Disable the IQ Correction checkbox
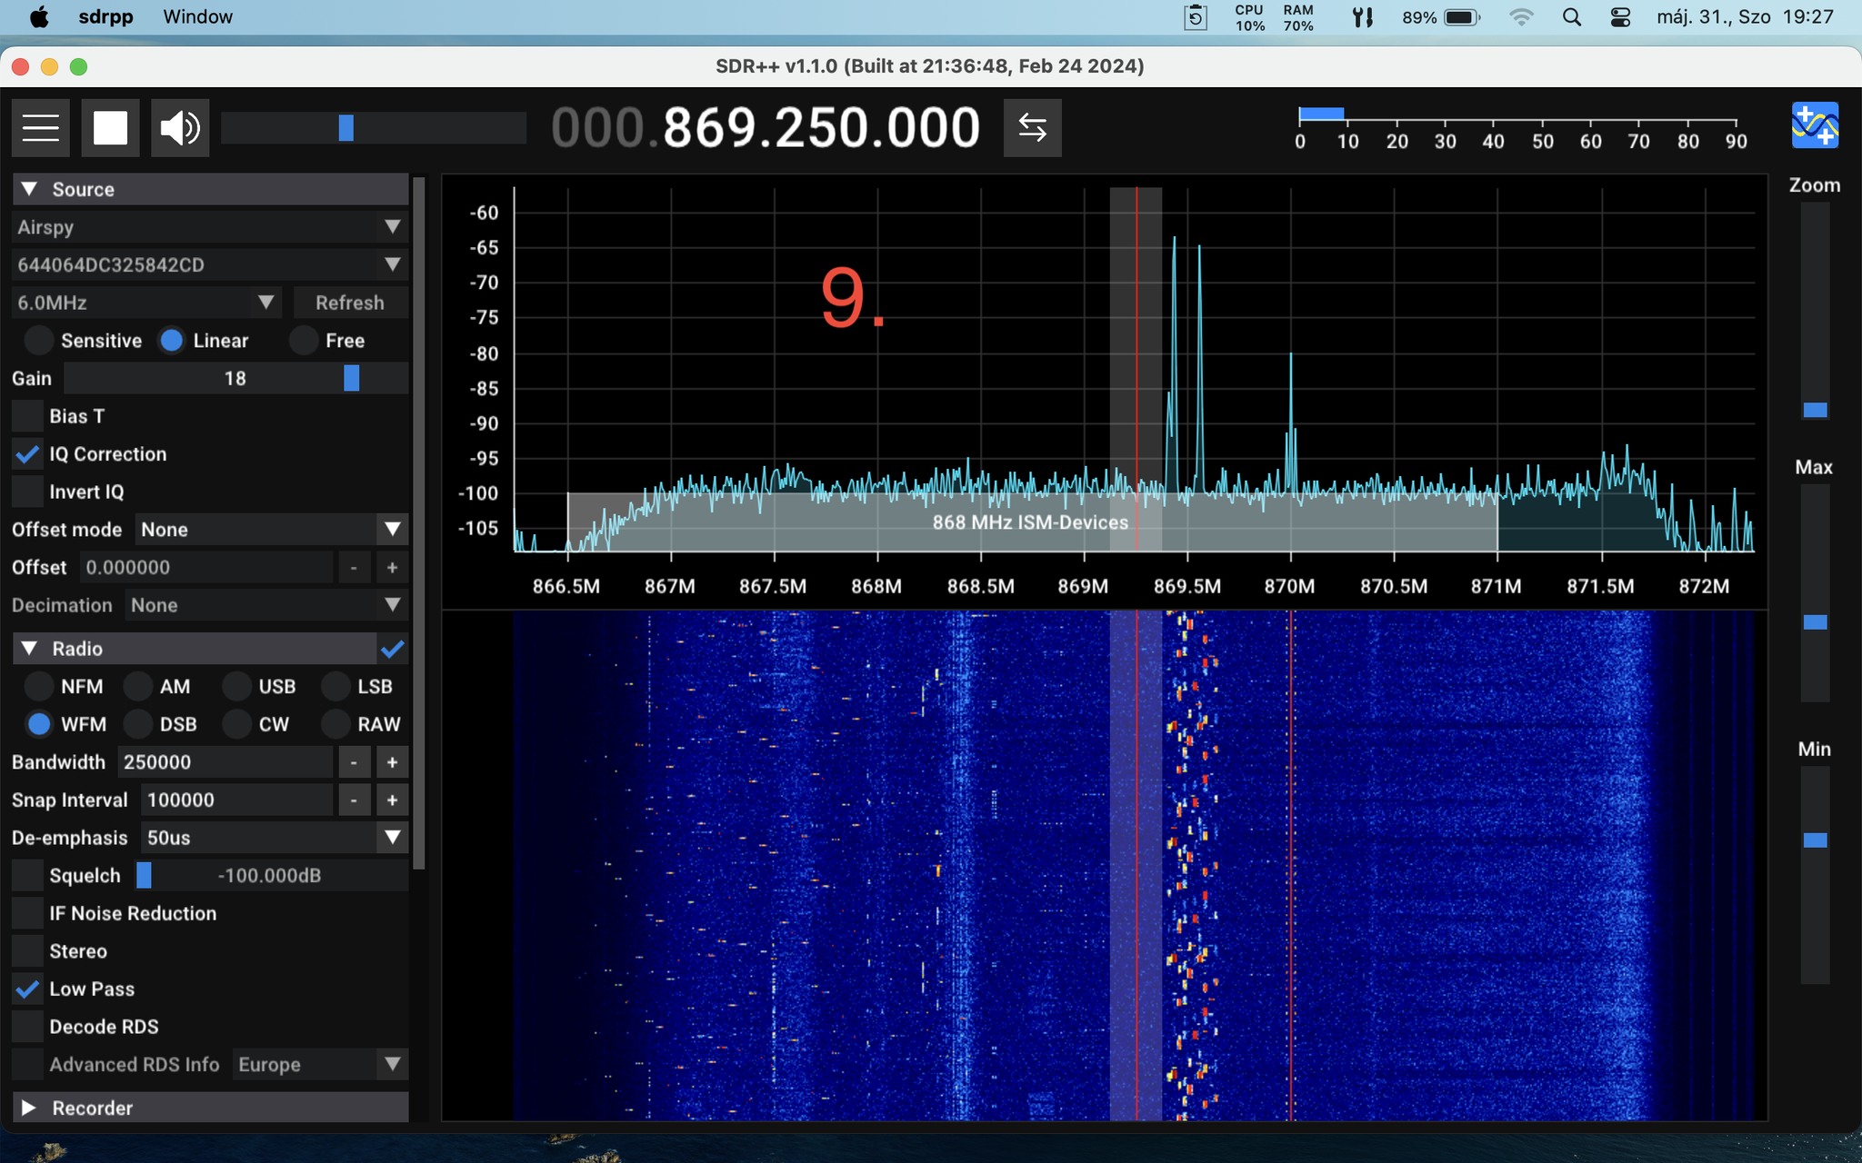1862x1163 pixels. [28, 454]
